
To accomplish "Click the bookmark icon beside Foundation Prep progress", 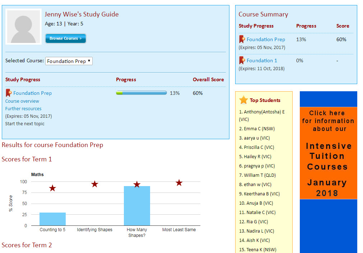I will coord(9,93).
